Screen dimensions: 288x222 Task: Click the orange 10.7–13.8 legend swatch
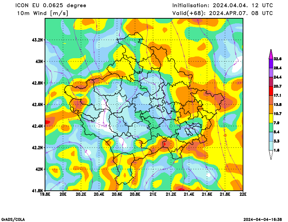click(x=271, y=109)
